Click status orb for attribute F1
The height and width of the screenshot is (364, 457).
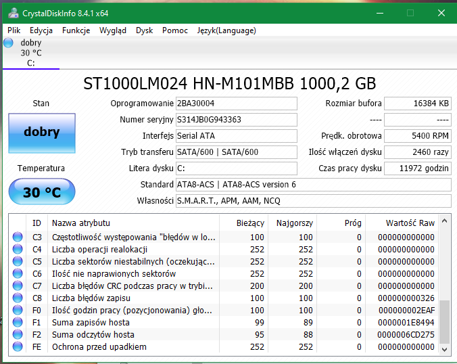coord(18,322)
